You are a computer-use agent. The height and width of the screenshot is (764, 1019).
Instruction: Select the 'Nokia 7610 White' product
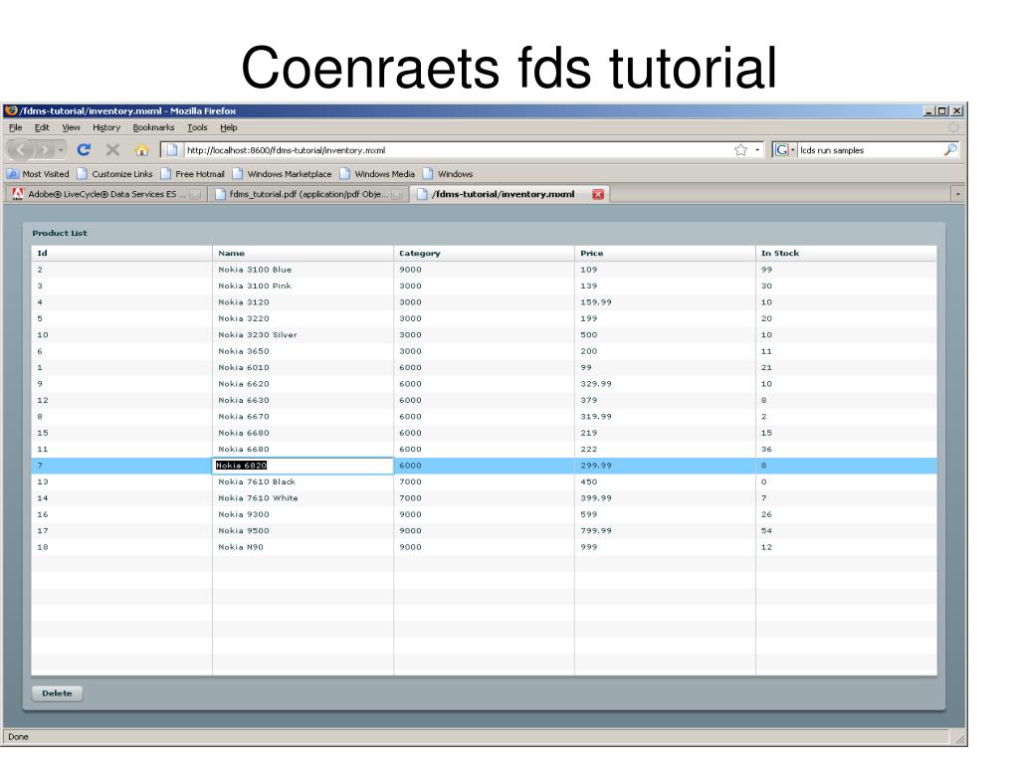point(485,498)
